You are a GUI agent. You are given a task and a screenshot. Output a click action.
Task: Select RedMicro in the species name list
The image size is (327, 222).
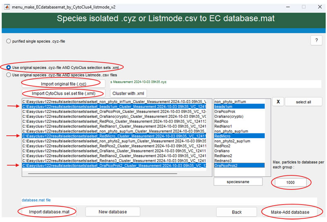(x=239, y=136)
